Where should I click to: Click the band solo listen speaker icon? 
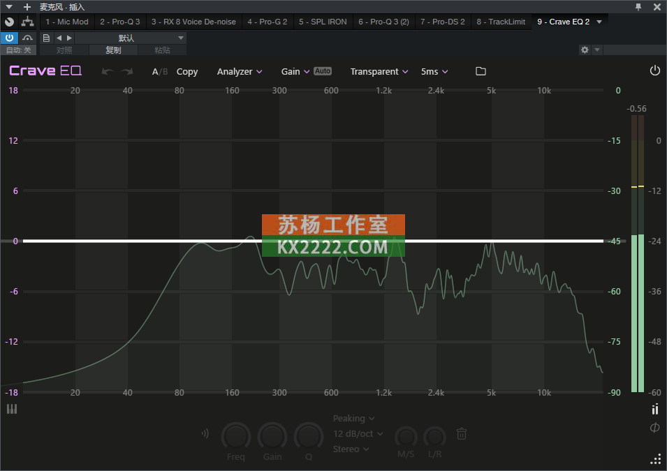pos(205,433)
